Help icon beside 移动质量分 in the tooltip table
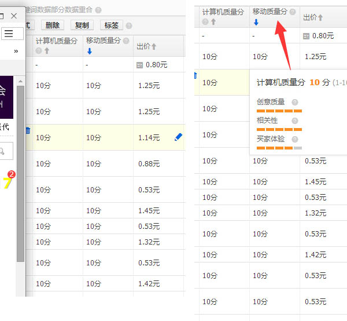 click(x=293, y=12)
